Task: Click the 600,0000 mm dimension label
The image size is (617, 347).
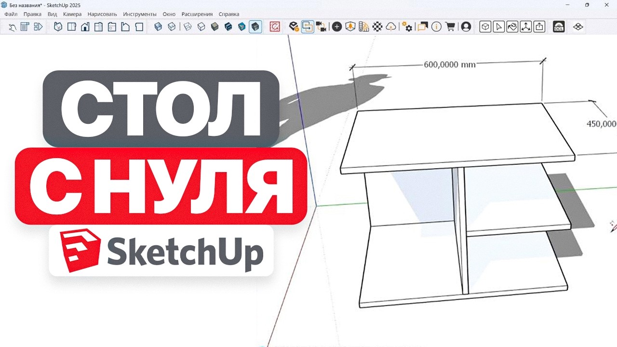Action: [x=450, y=64]
